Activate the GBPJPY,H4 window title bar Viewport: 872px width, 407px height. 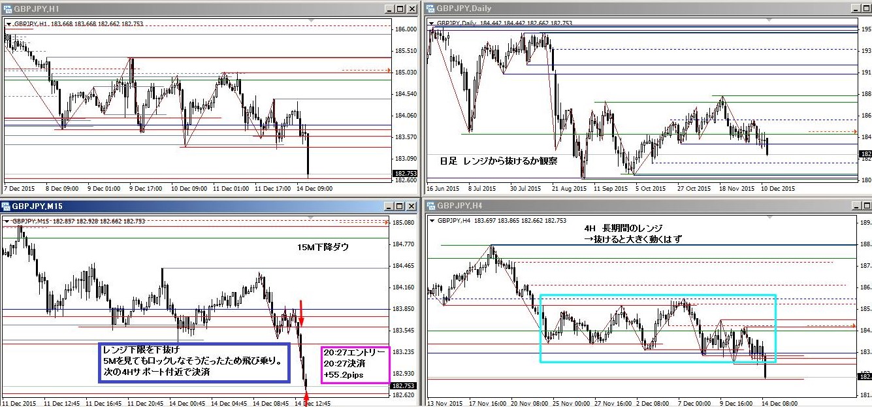(621, 207)
